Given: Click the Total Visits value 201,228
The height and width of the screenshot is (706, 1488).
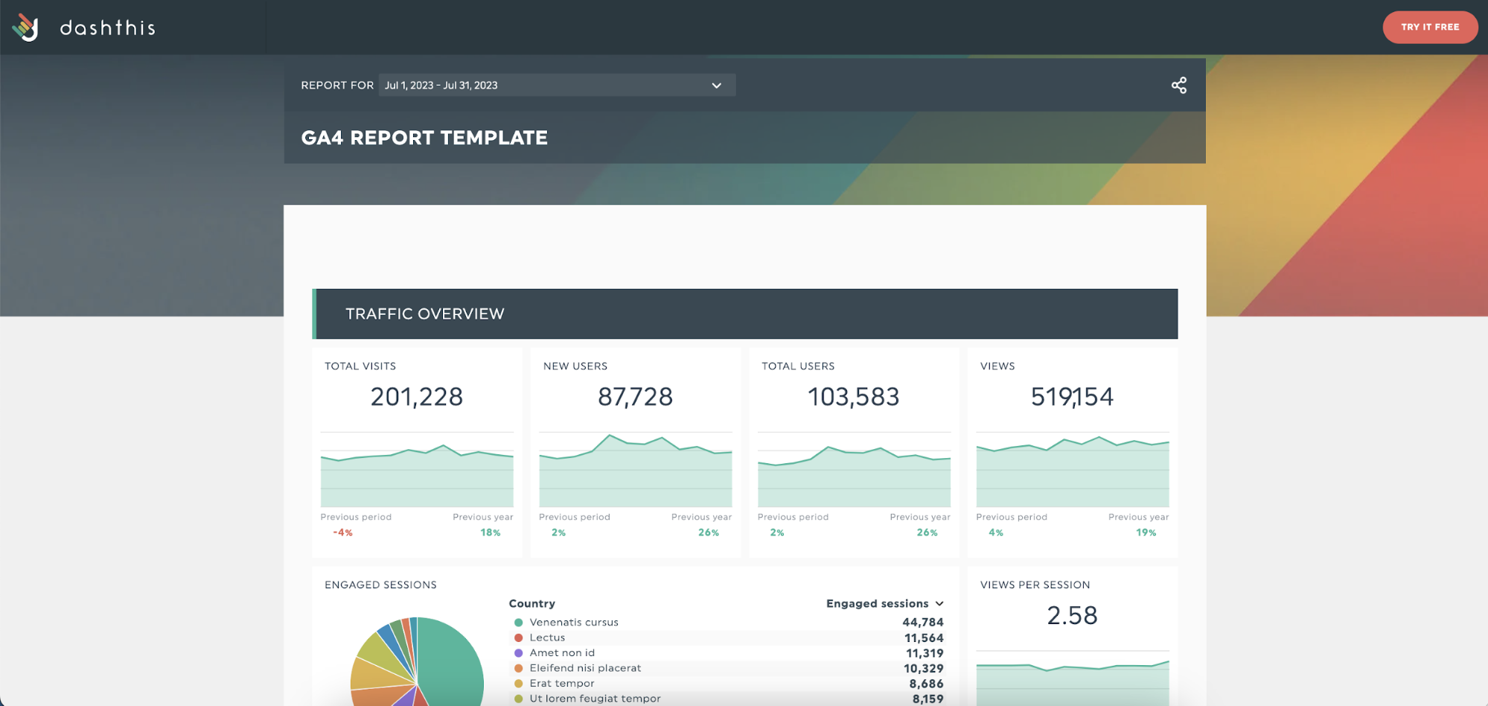Looking at the screenshot, I should (x=416, y=396).
